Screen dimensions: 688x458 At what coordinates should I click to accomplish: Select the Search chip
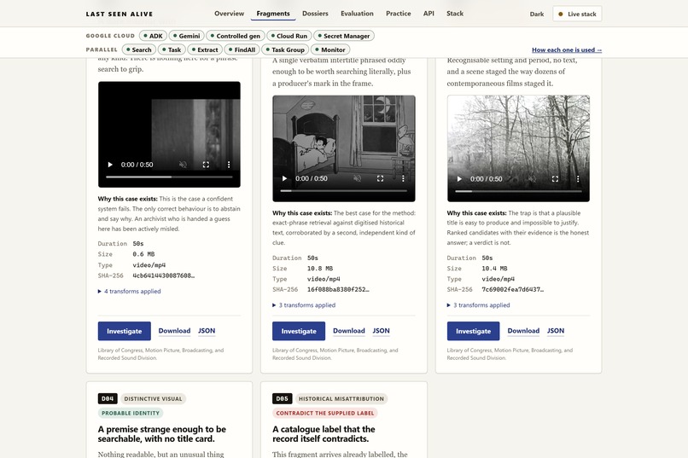(x=138, y=50)
